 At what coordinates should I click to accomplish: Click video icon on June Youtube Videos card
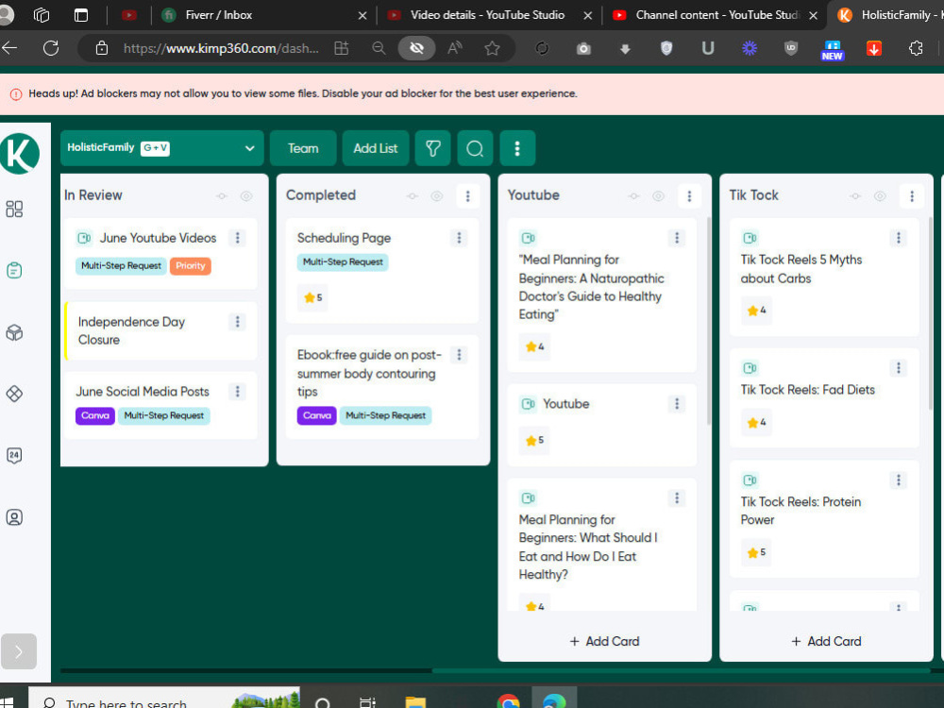click(x=84, y=238)
